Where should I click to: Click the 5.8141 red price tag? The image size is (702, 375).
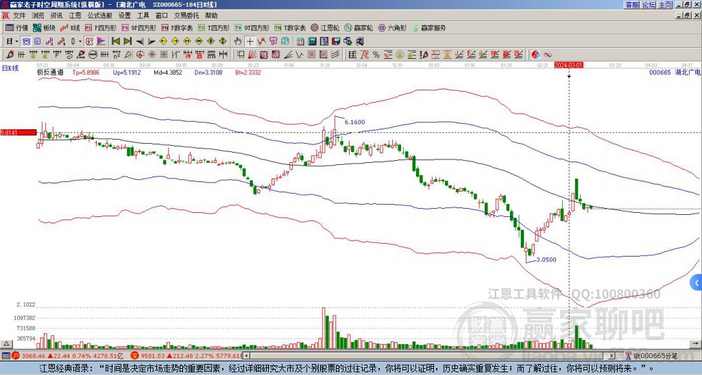[19, 133]
